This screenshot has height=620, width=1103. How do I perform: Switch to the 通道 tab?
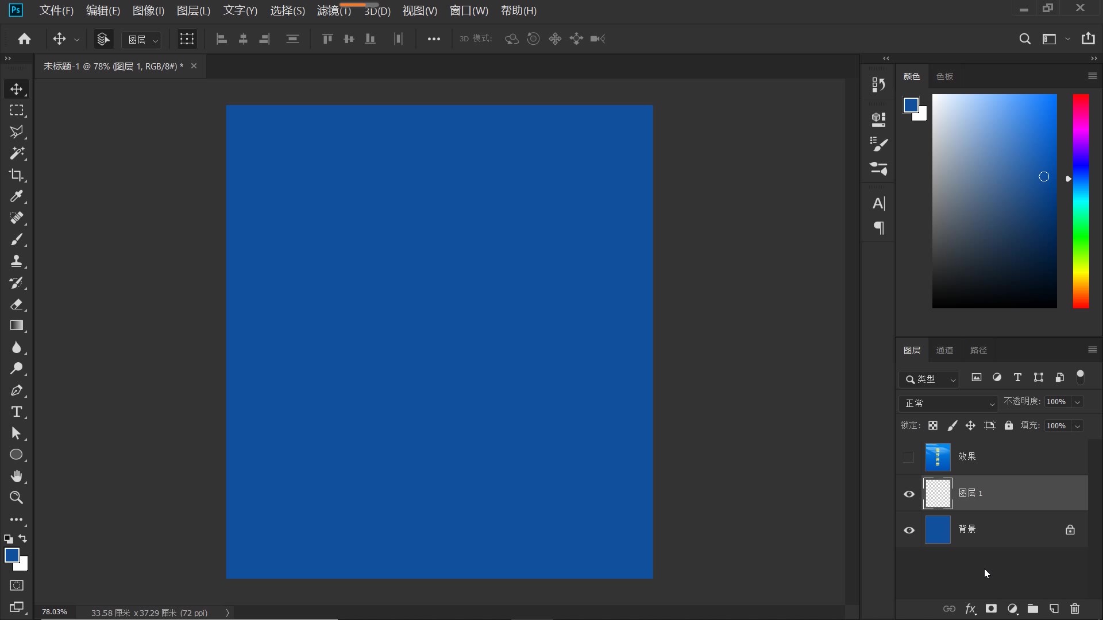(944, 350)
